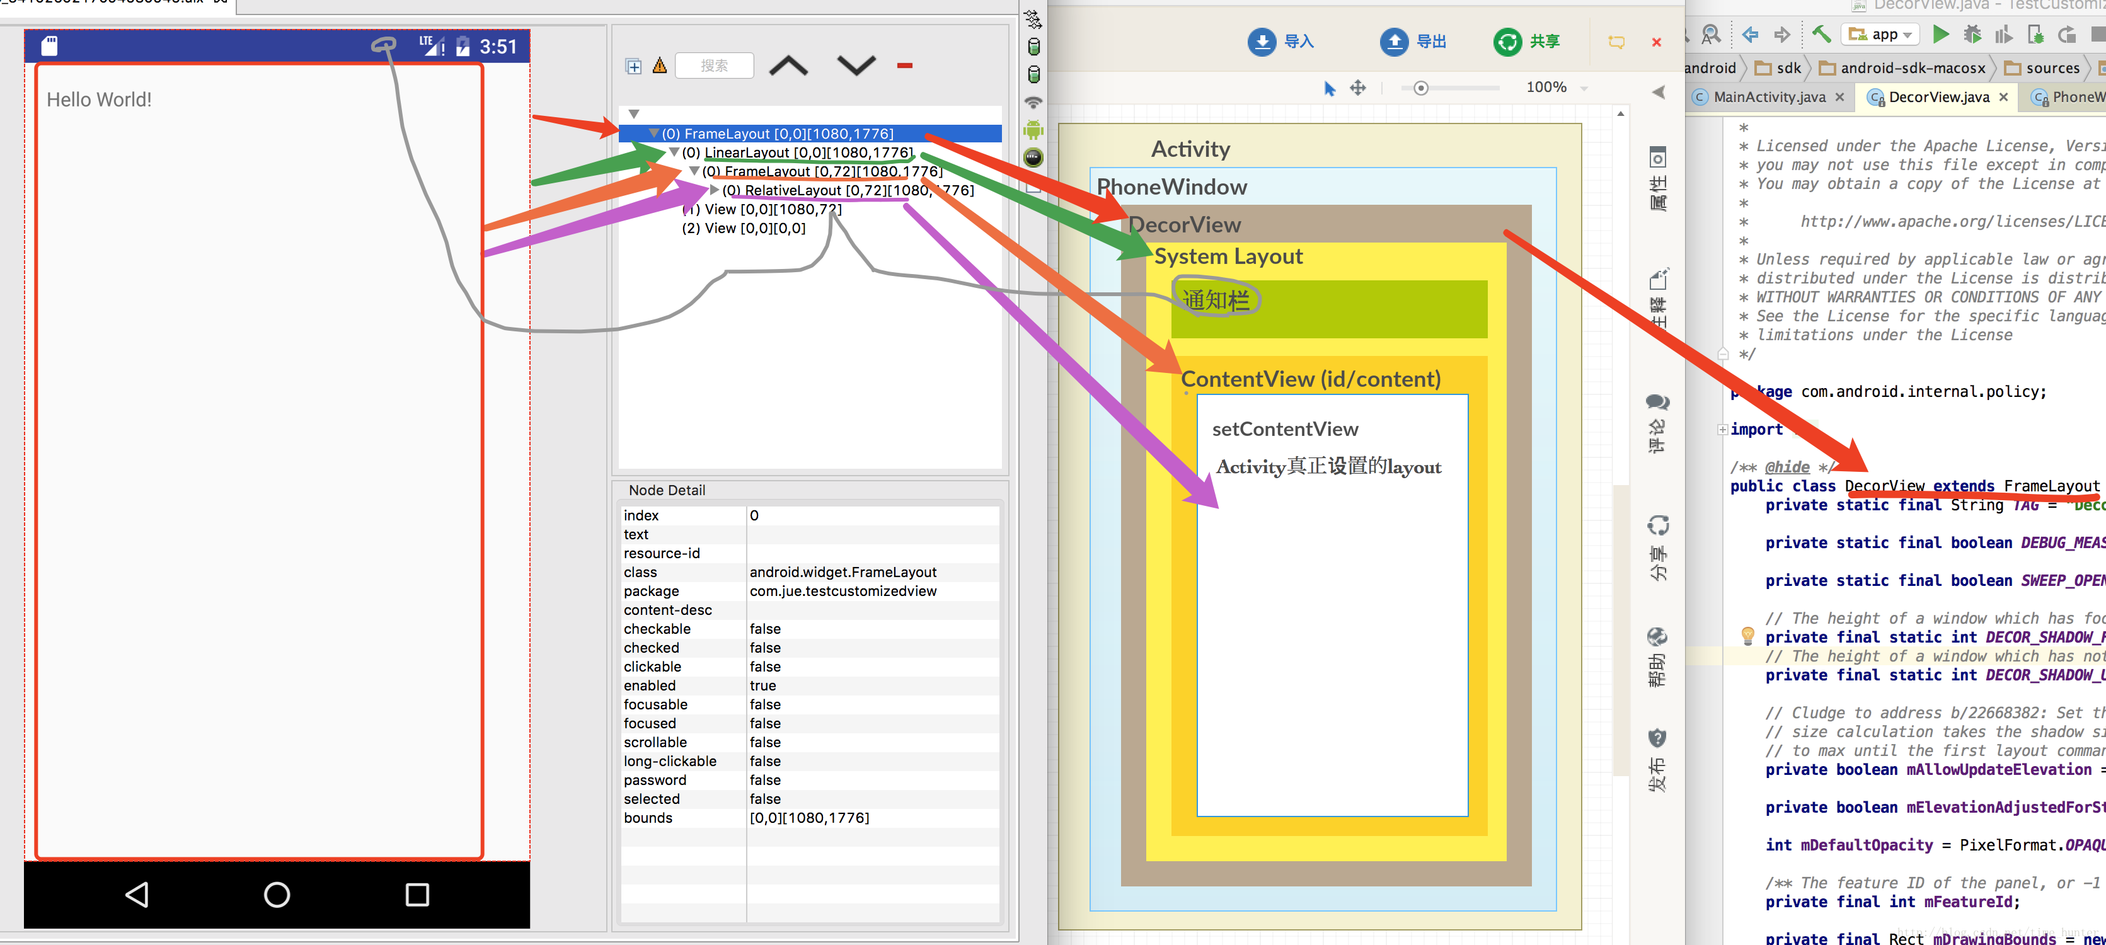Click the expand-all plus icon in UI Automator tree toolbar
Image resolution: width=2106 pixels, height=945 pixels.
coord(633,66)
